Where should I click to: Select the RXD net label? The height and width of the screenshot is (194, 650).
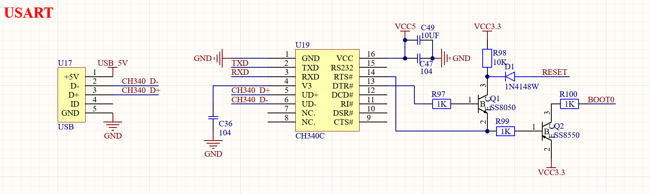[x=240, y=72]
